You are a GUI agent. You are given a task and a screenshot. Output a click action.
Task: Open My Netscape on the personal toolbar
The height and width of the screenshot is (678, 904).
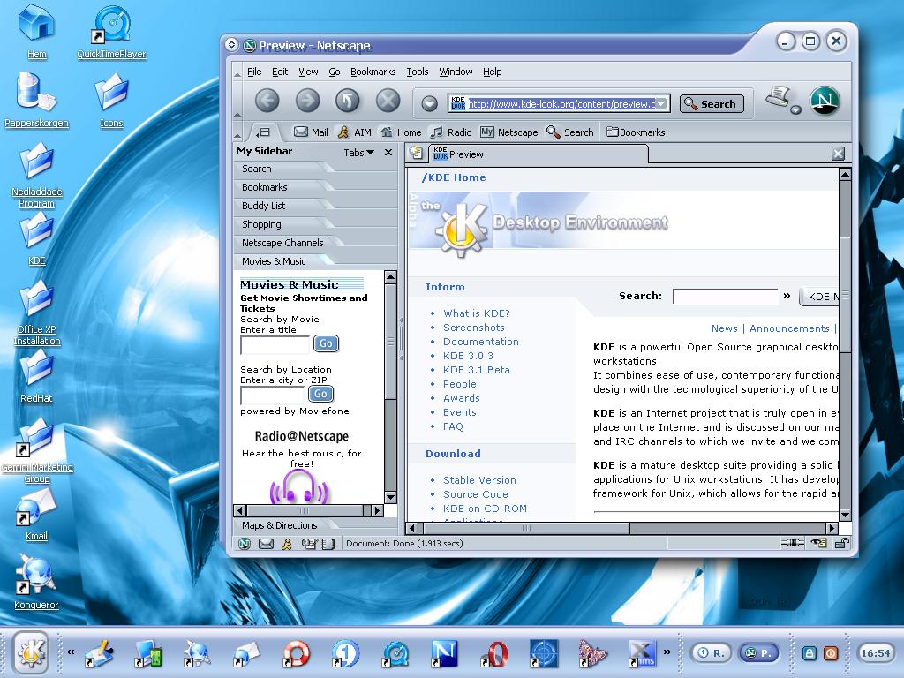[509, 132]
